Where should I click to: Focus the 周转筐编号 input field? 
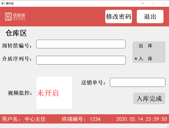[x=81, y=44]
